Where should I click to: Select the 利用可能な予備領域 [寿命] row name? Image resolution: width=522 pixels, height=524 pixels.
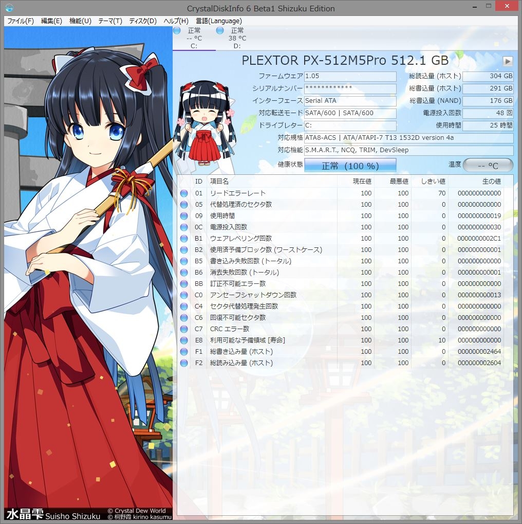click(248, 340)
